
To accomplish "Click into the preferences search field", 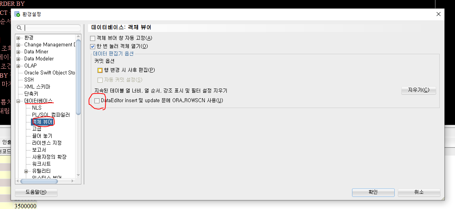I will coord(52,28).
